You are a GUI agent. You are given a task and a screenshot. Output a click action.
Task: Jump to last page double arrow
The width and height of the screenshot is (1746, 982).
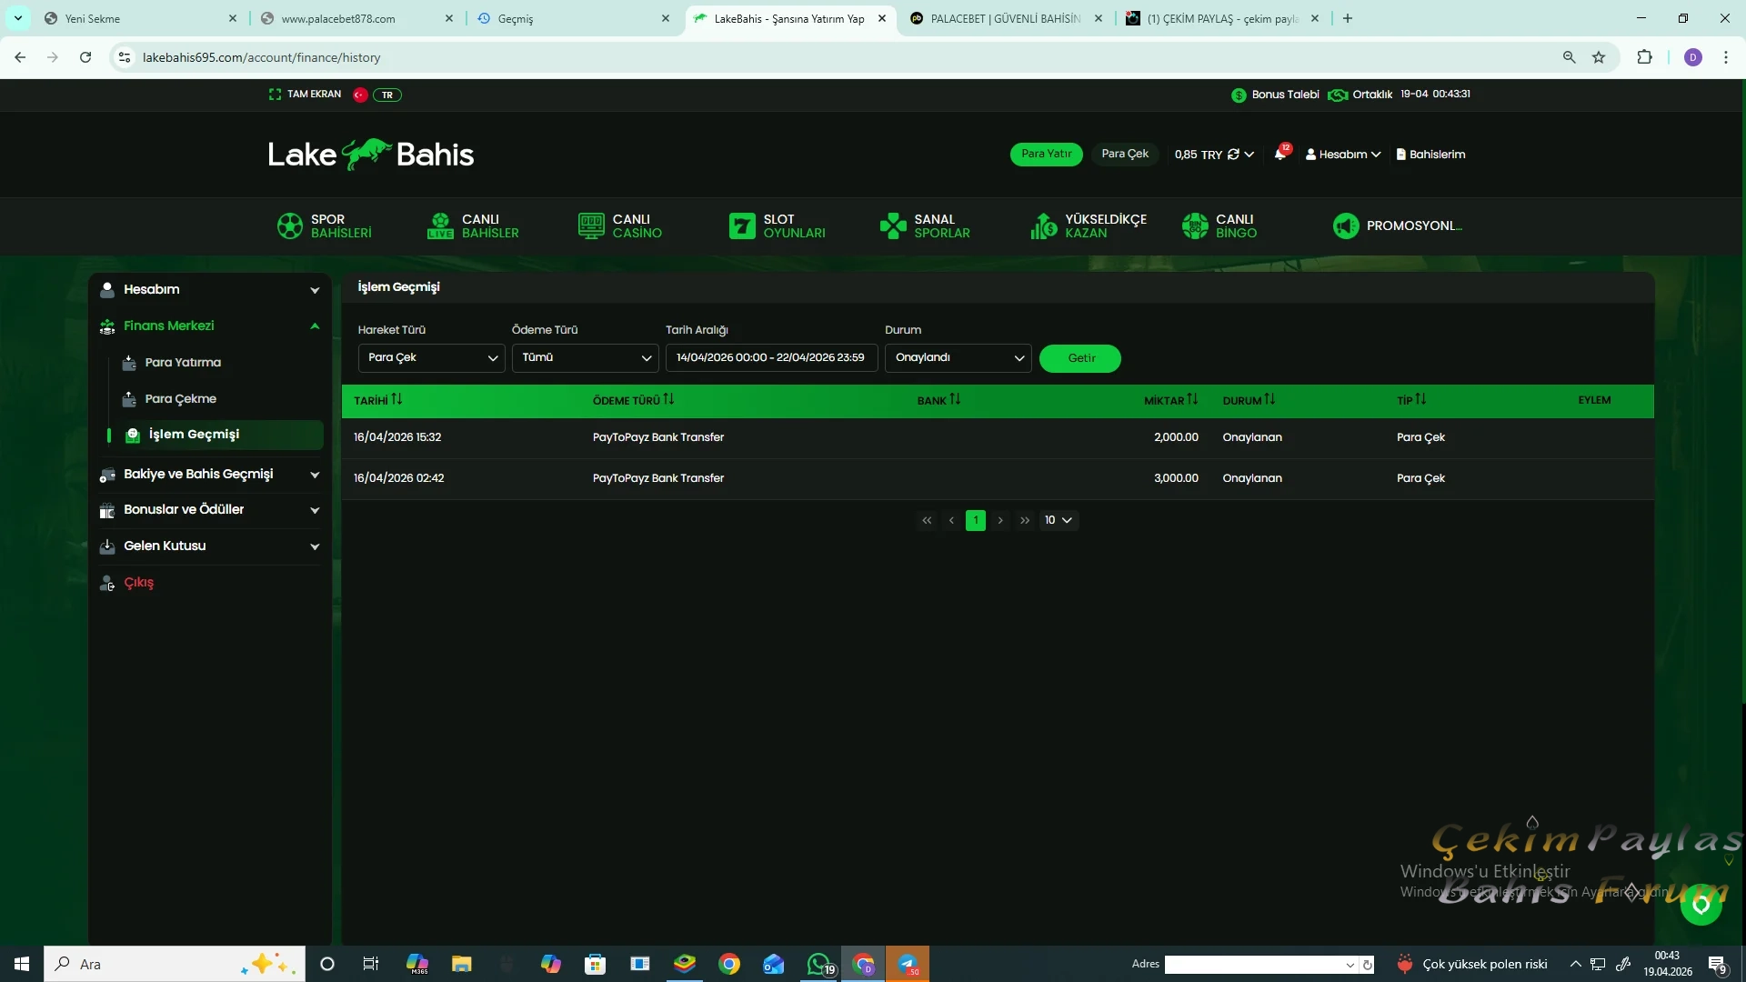pos(1025,520)
